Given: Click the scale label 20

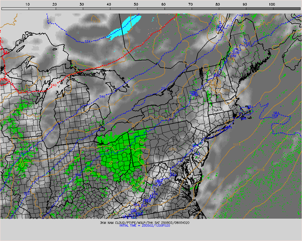Looking at the screenshot, I should 55,4.
